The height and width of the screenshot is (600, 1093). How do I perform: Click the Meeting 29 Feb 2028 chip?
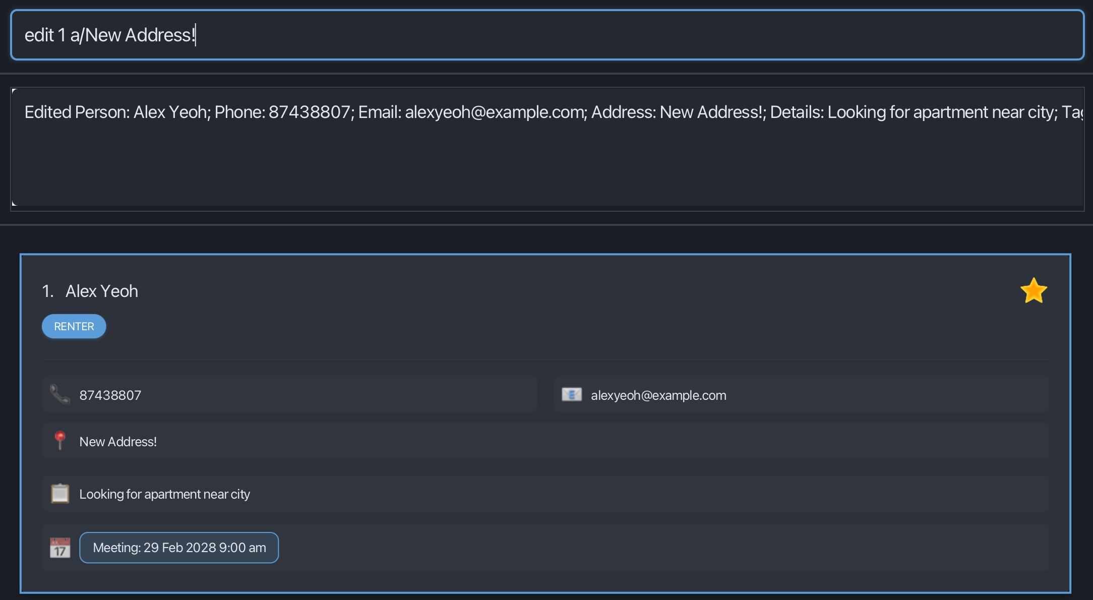pyautogui.click(x=179, y=548)
